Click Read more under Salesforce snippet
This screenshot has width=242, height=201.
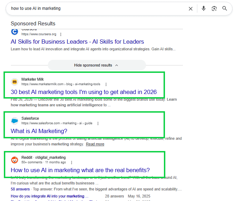pos(95,144)
